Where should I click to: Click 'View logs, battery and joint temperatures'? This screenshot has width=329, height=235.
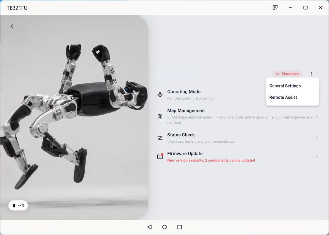coord(201,142)
